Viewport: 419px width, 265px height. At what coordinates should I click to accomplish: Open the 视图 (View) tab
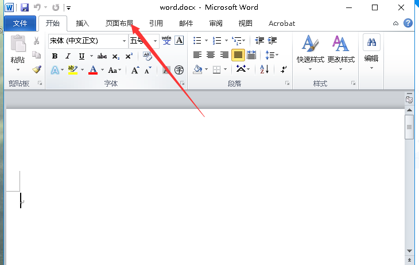click(x=245, y=24)
